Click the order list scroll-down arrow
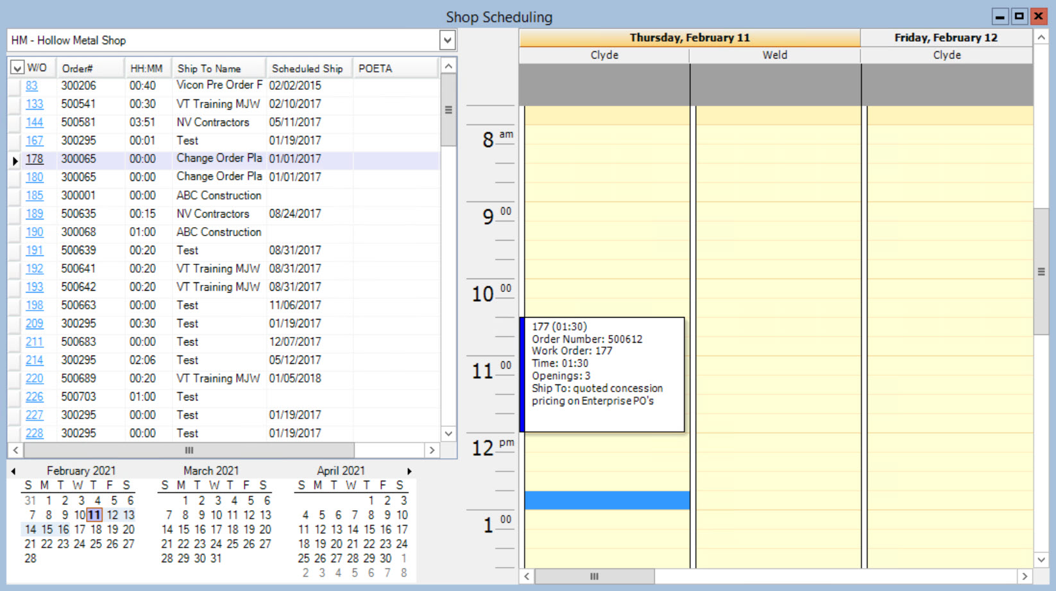Viewport: 1056px width, 591px height. point(448,433)
